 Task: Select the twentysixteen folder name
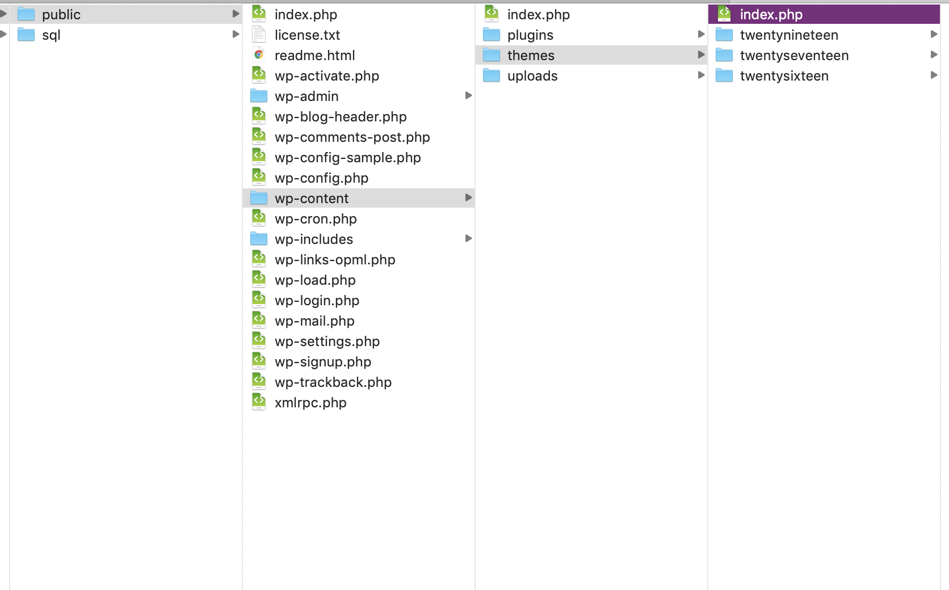[784, 76]
